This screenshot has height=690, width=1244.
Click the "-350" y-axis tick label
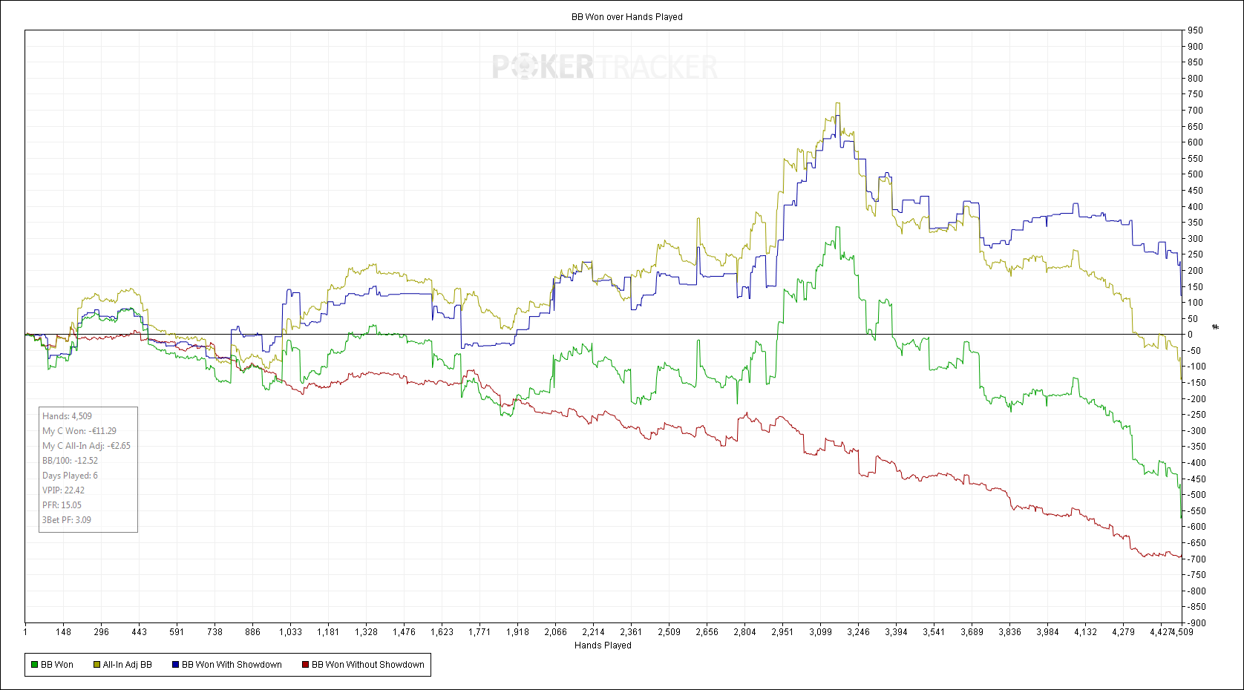1196,447
